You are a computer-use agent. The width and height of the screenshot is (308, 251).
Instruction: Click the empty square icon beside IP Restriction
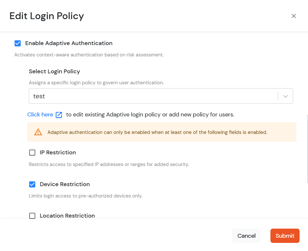tap(32, 152)
